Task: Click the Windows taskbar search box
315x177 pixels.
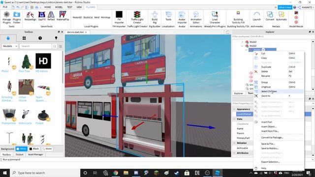Action: (45, 173)
